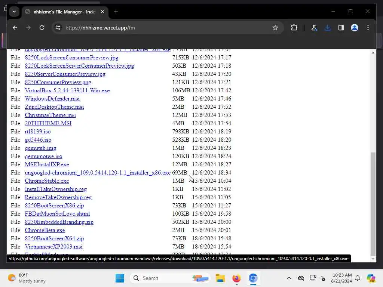Click the display tray icon
The image size is (383, 287).
pyautogui.click(x=313, y=278)
